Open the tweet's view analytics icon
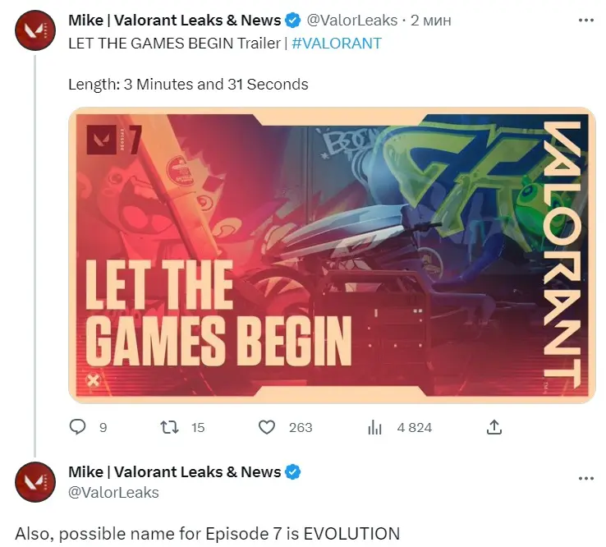The height and width of the screenshot is (547, 606). point(374,428)
